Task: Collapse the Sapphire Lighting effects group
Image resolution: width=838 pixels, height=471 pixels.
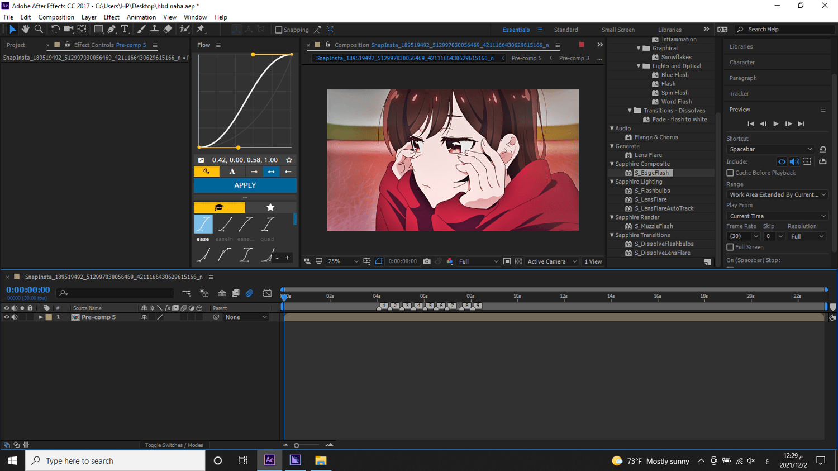Action: coord(612,182)
